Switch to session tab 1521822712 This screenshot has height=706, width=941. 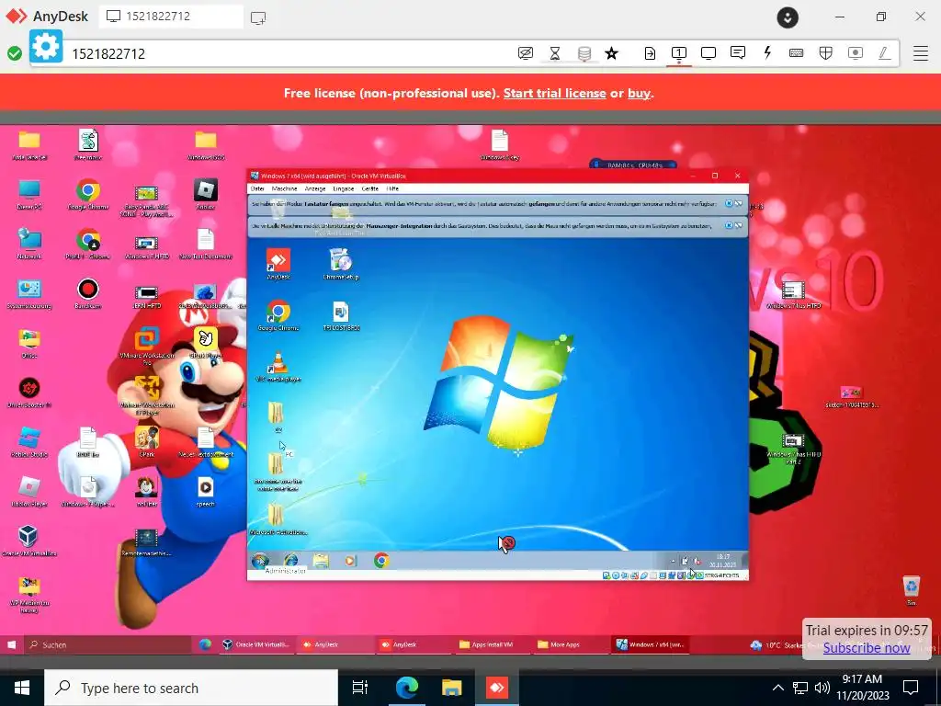point(171,17)
